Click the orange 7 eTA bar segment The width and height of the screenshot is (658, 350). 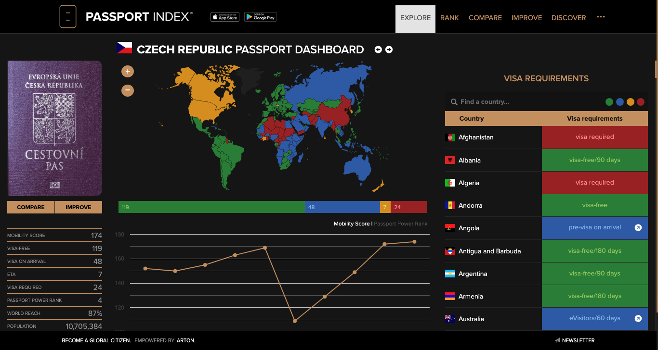[x=385, y=207]
